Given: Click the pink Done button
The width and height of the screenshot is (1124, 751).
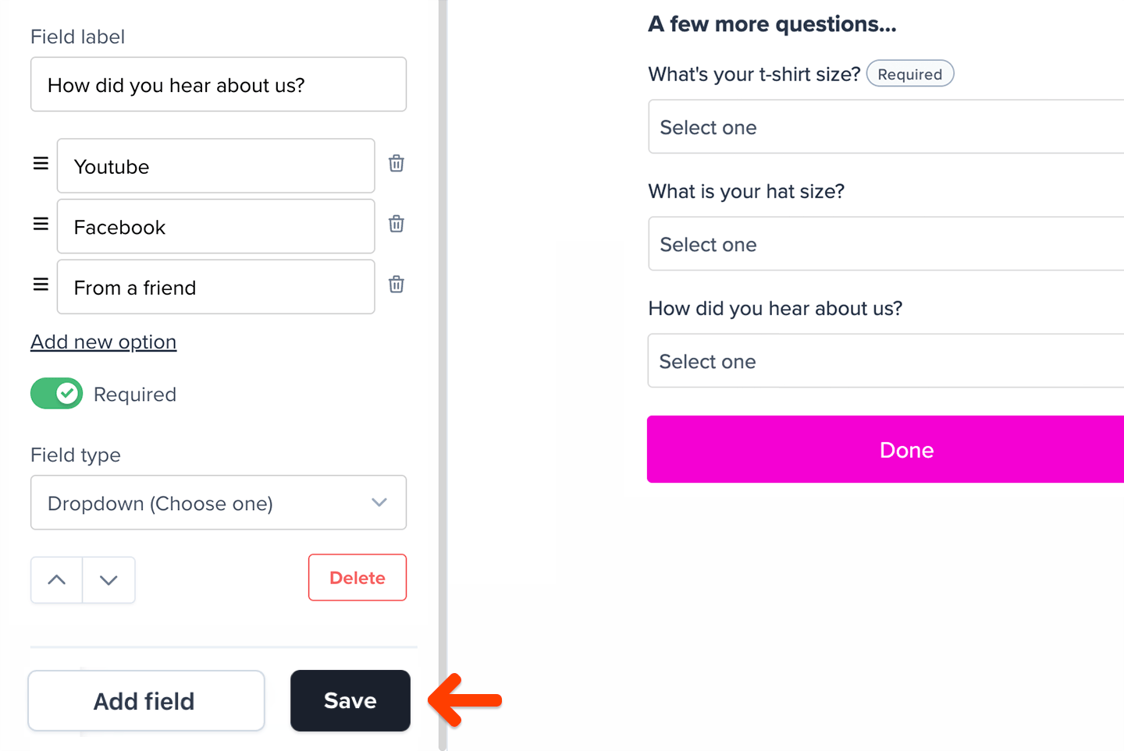Looking at the screenshot, I should [905, 449].
